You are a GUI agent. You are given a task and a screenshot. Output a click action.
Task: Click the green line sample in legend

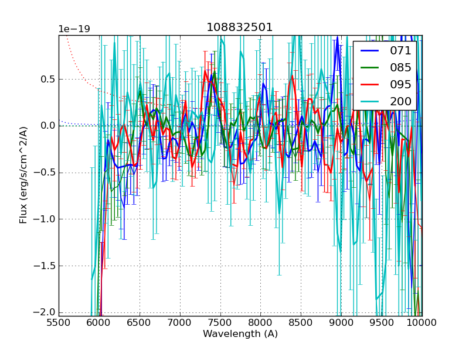[x=369, y=68]
